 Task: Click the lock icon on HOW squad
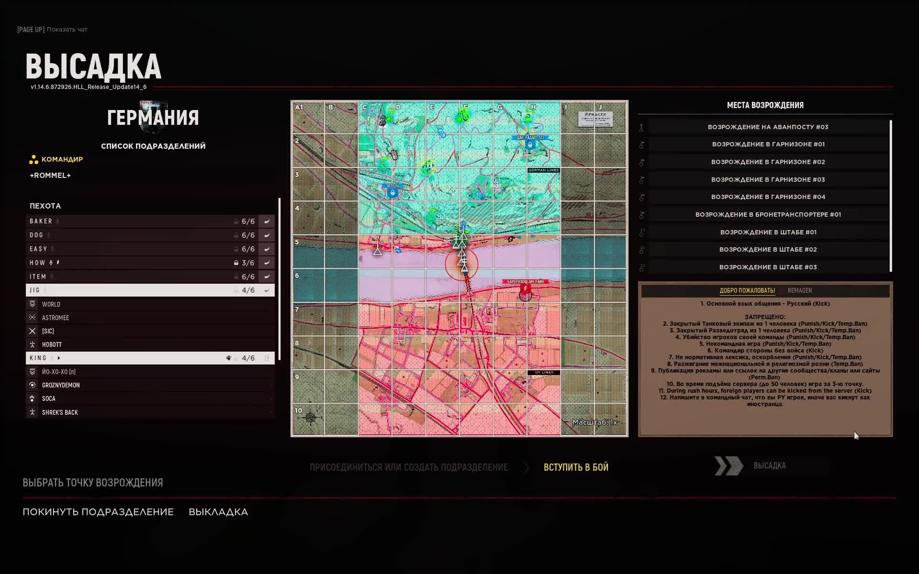236,263
